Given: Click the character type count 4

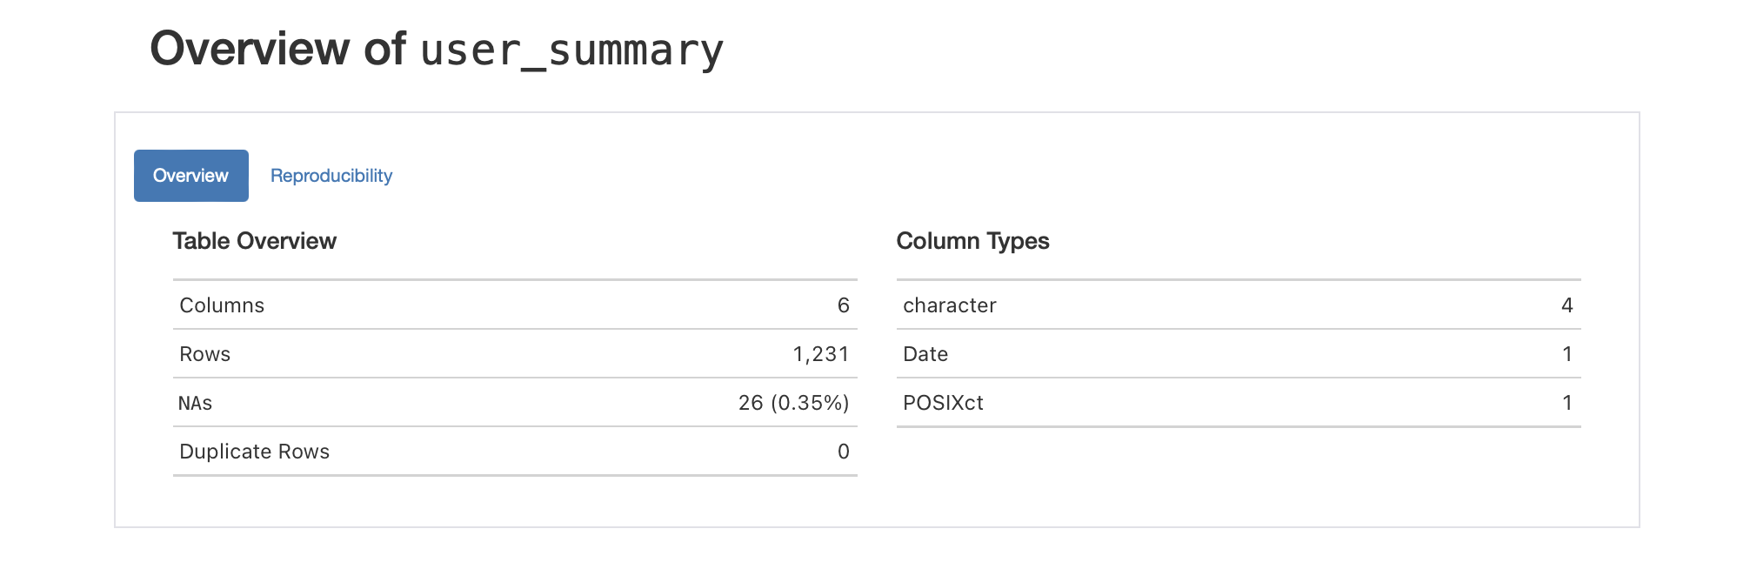Looking at the screenshot, I should 1566,305.
